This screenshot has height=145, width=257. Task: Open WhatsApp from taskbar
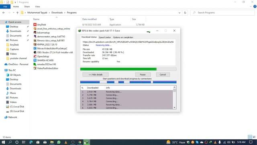pos(59,142)
